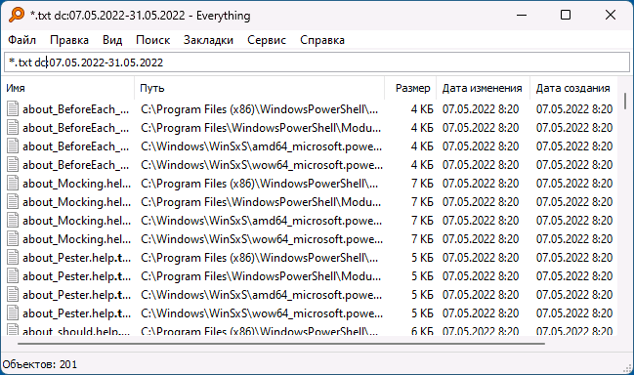
Task: Select about_Pester file in Program Files\WindowsPowerShell\Modu
Action: [76, 276]
